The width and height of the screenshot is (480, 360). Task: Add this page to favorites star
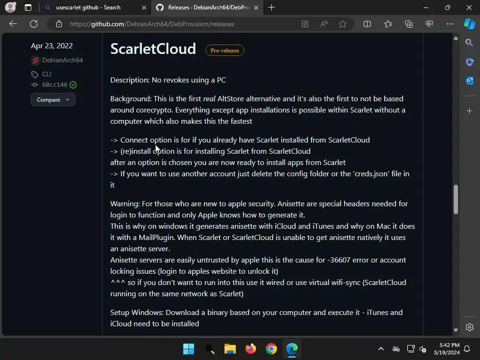343,24
